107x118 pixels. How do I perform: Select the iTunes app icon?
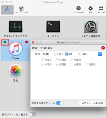[16, 49]
